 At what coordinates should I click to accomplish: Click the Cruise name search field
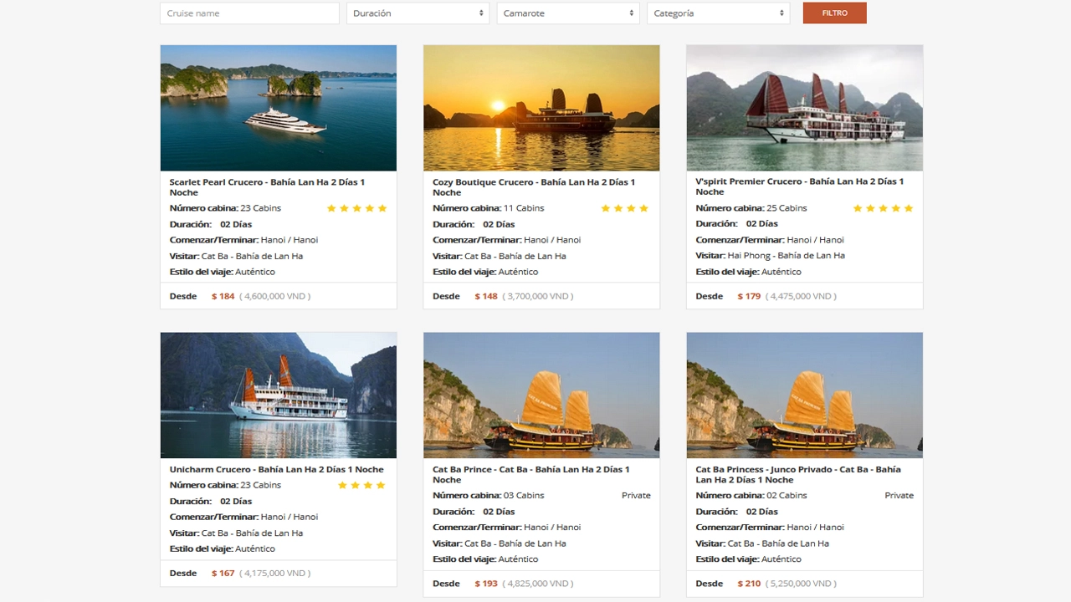click(x=249, y=13)
